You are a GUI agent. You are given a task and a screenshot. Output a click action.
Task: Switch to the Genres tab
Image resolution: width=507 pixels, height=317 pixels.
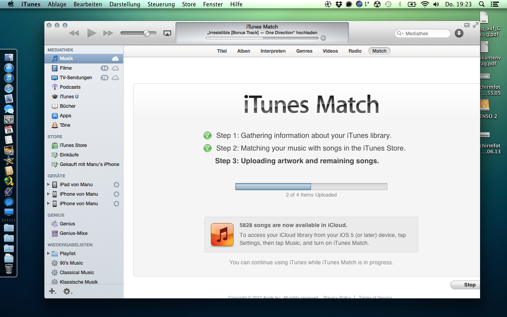coord(304,51)
